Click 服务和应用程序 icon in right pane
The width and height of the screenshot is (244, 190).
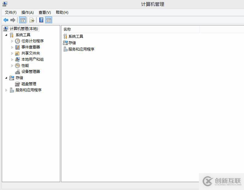tap(65, 49)
